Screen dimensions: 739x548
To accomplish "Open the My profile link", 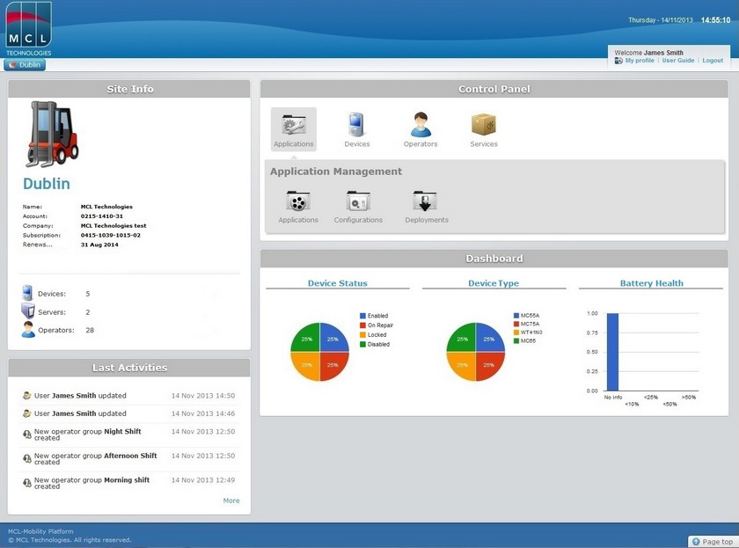I will (x=640, y=61).
